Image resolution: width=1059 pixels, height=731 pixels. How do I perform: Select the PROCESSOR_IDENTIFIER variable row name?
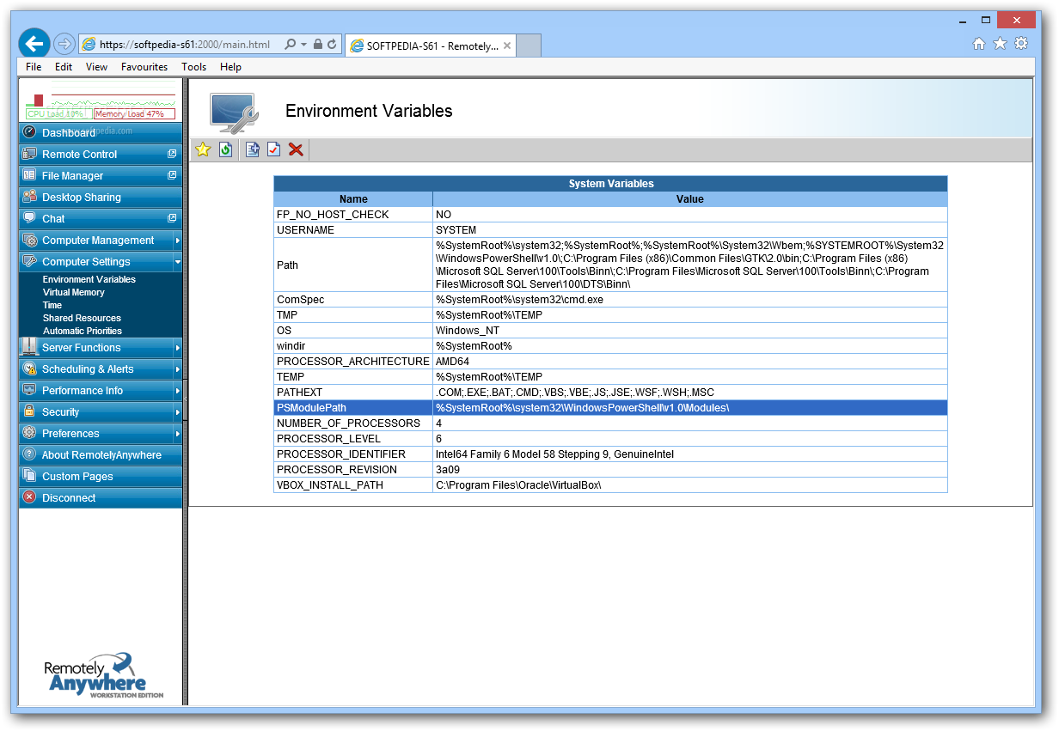pyautogui.click(x=341, y=454)
